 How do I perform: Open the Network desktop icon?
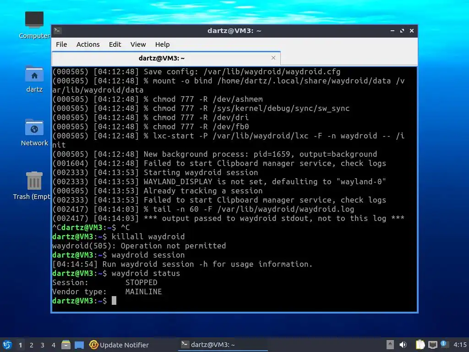34,132
